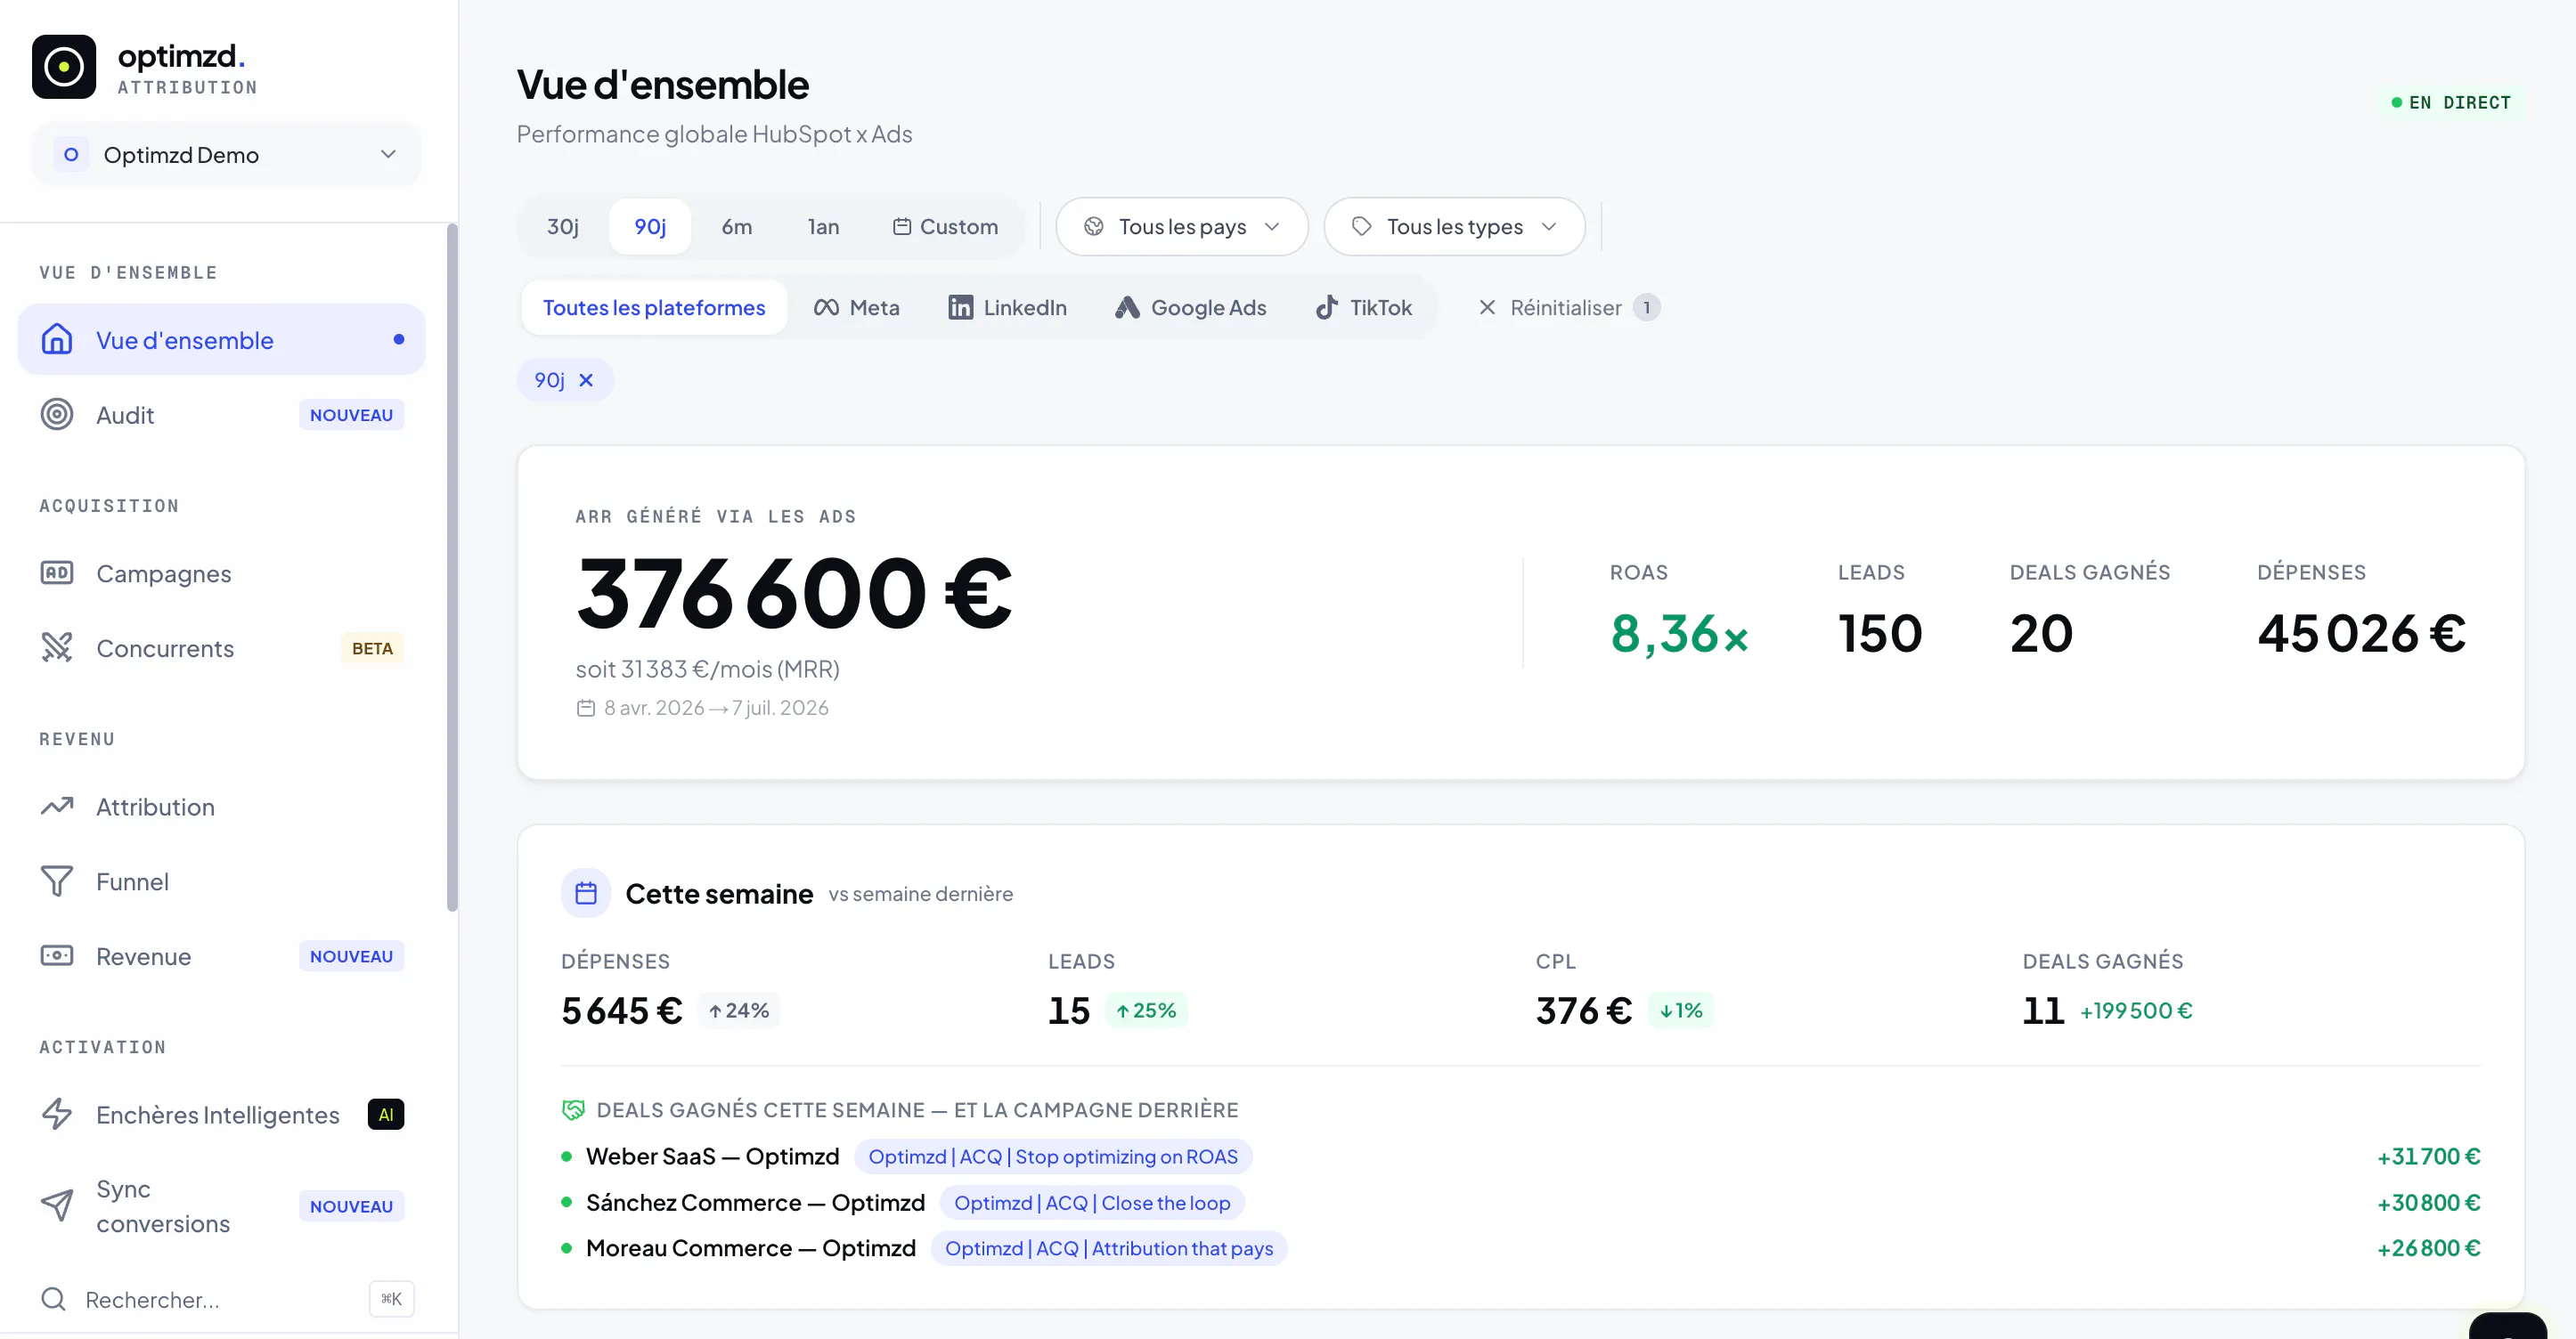The height and width of the screenshot is (1339, 2576).
Task: Click the date range calendar icon
Action: tap(586, 709)
